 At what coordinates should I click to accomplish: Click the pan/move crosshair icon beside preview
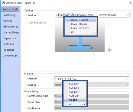pos(109,50)
